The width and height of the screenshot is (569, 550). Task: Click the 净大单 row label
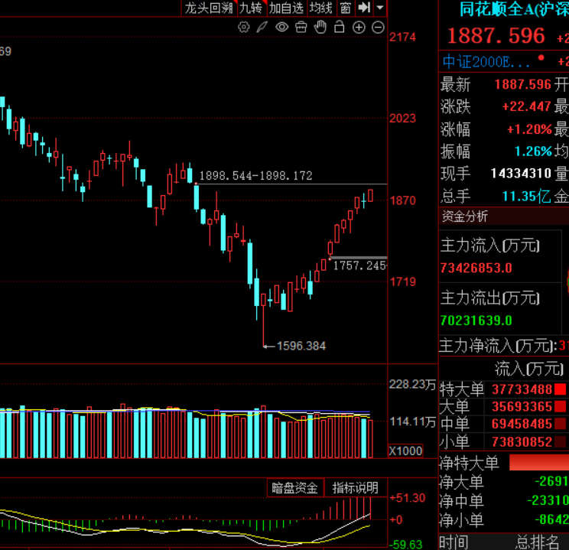(x=461, y=482)
